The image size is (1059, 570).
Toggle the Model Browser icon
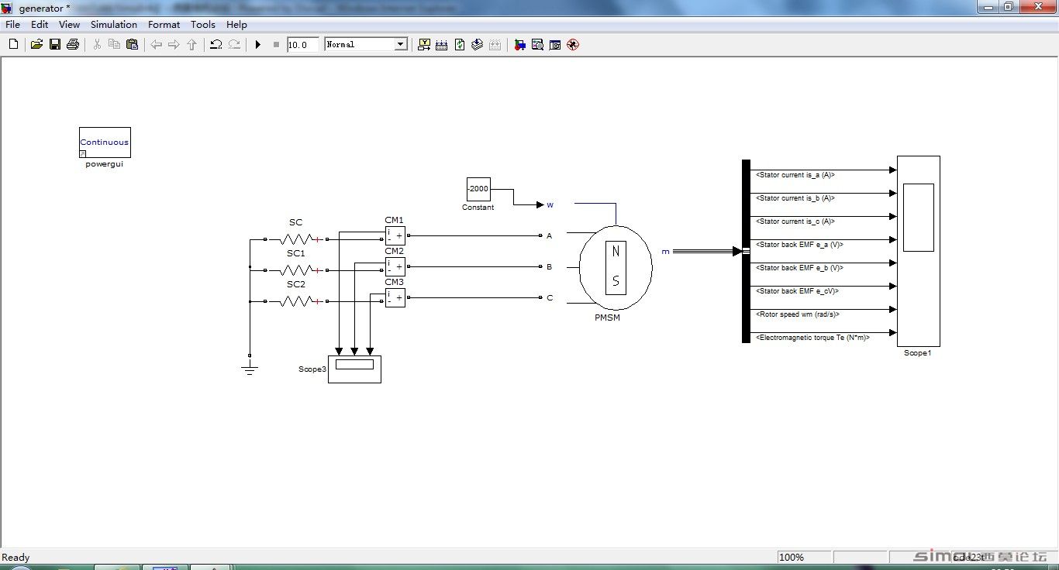point(555,44)
